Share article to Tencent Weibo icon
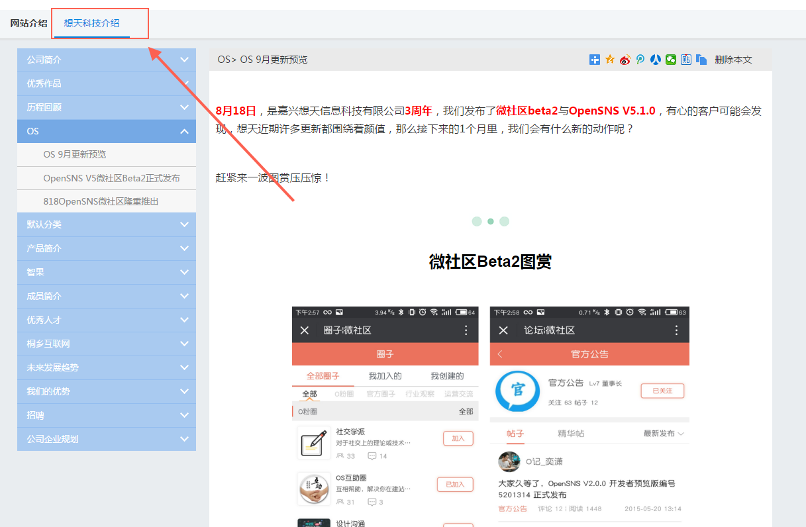 tap(640, 60)
